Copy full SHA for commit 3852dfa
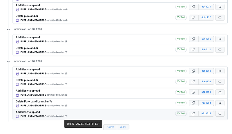232x134 pixels. [193, 71]
